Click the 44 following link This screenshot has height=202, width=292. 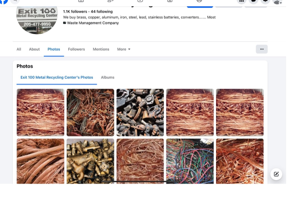101,11
